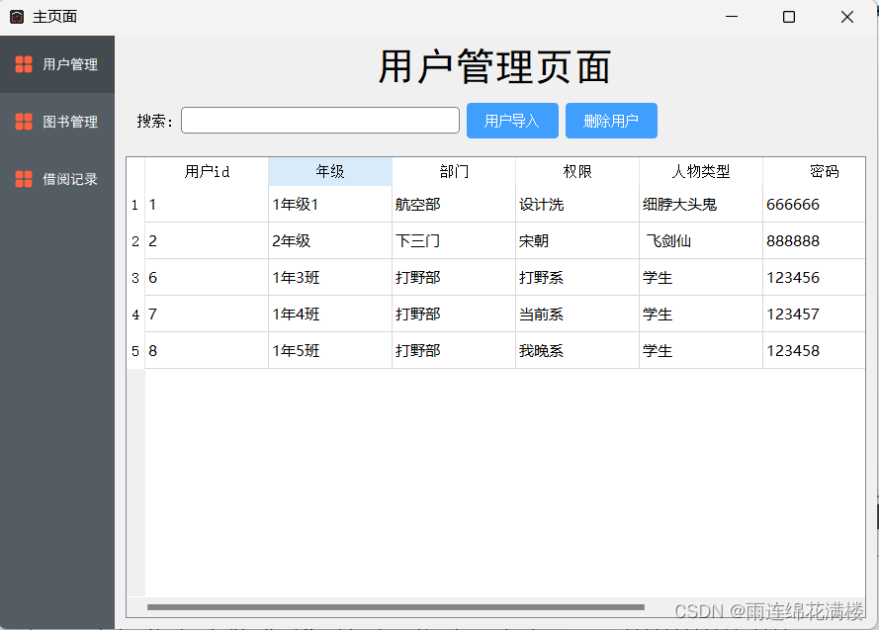Focus the 搜索 input field
The image size is (879, 630).
coord(320,121)
